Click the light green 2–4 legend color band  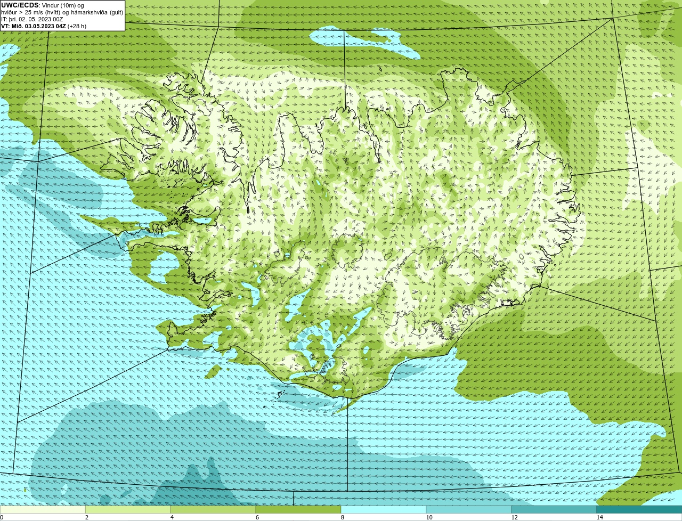tap(128, 509)
